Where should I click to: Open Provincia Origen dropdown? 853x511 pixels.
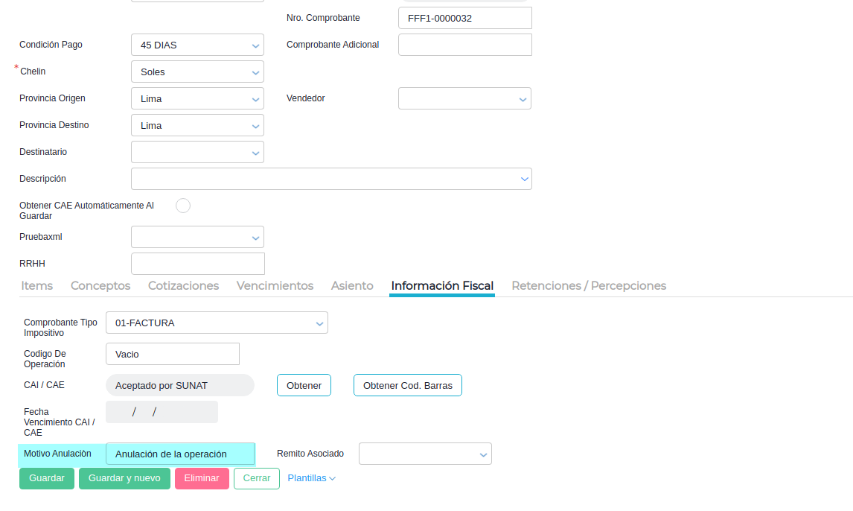pos(197,98)
